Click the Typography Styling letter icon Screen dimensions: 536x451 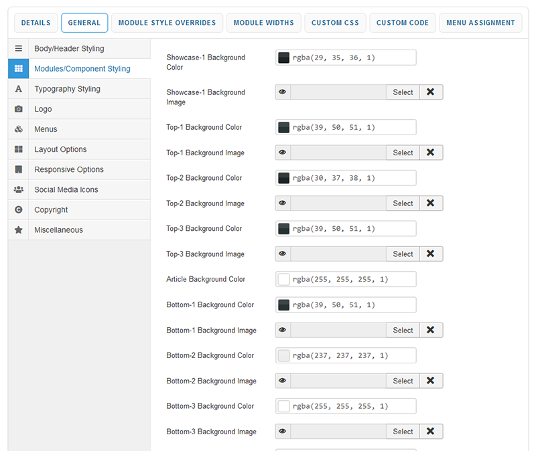coord(19,89)
